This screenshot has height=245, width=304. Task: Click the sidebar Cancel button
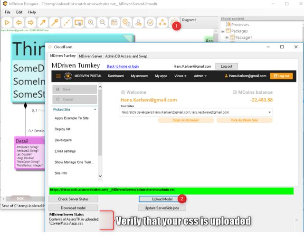75,100
